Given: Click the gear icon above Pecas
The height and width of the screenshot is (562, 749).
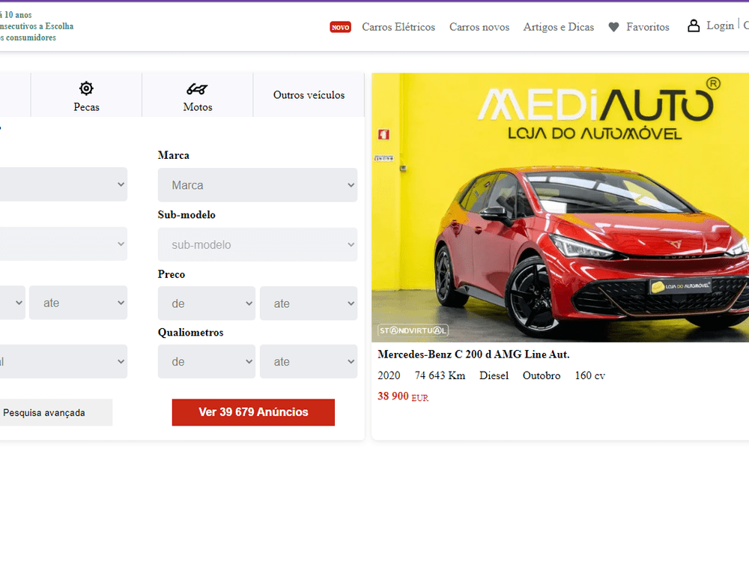Looking at the screenshot, I should tap(86, 88).
